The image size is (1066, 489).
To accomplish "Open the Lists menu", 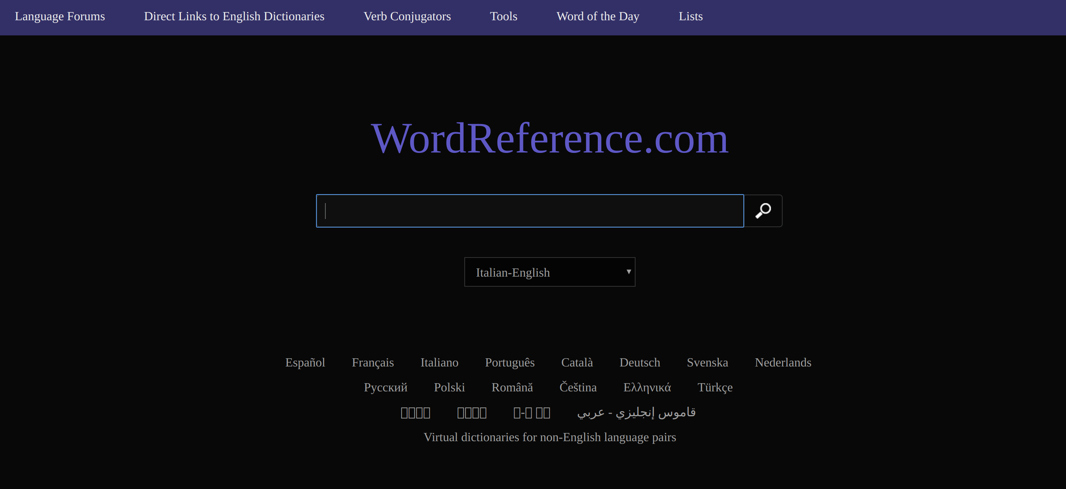I will (x=691, y=17).
